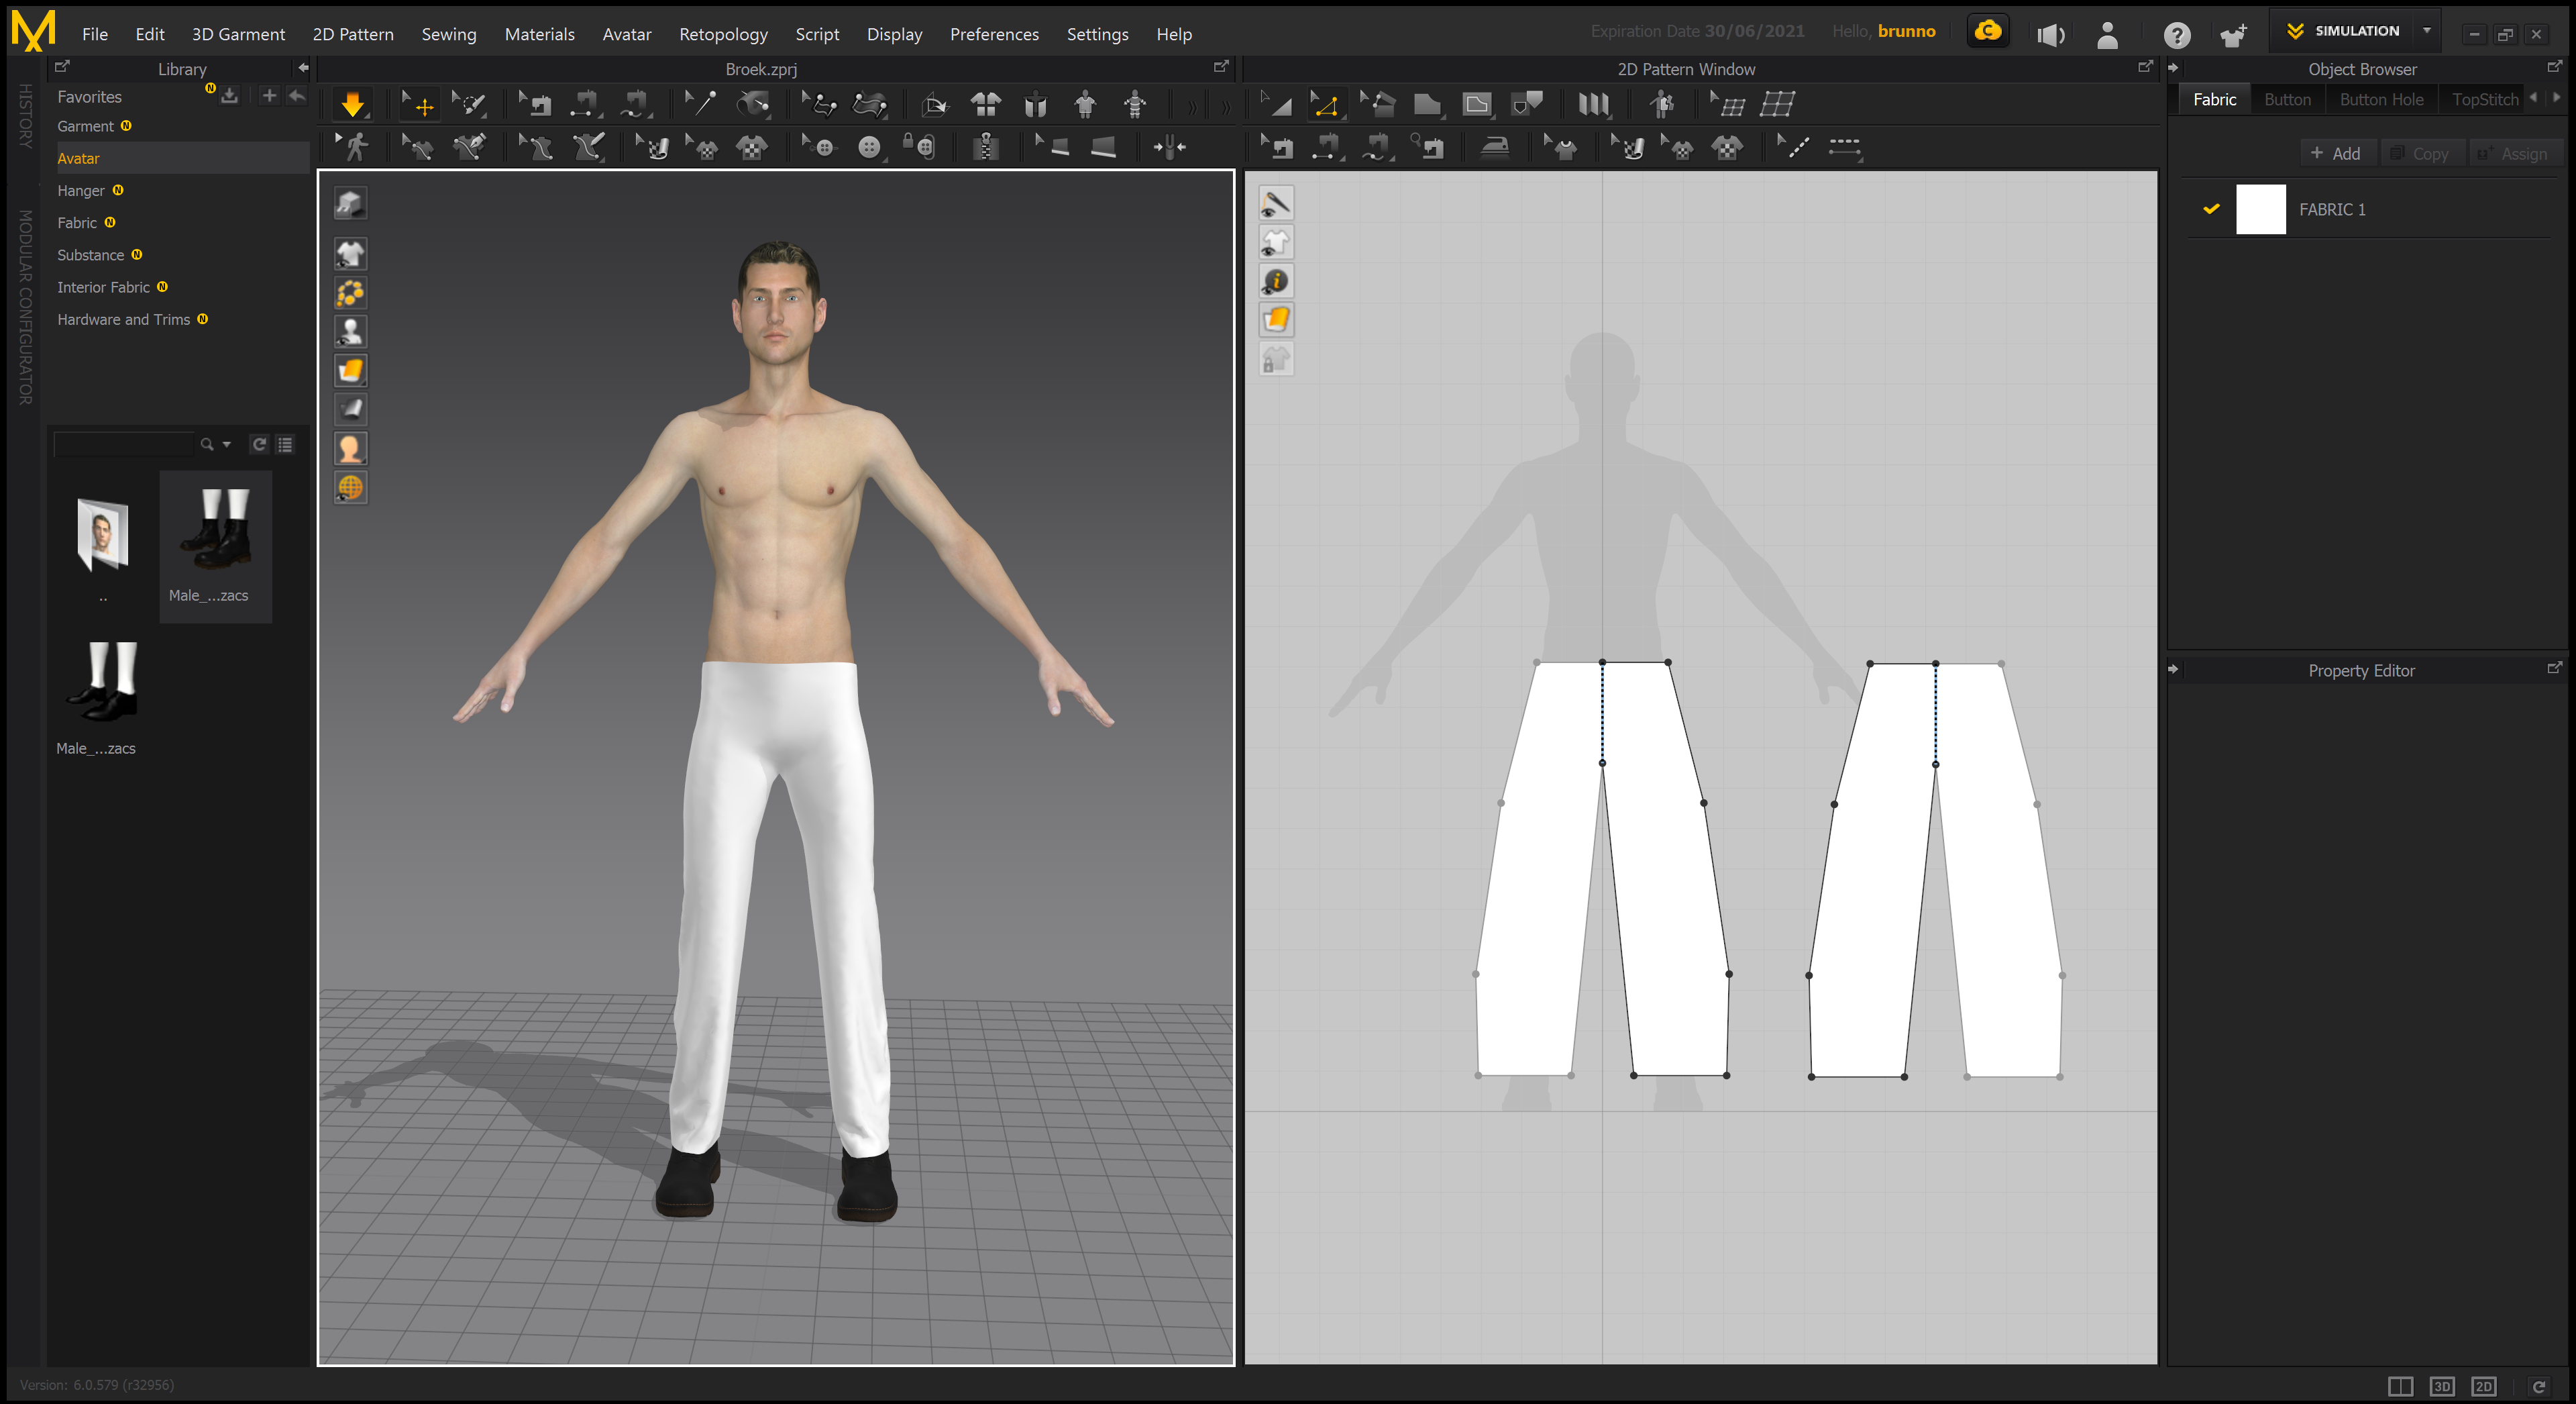Screen dimensions: 2576x1404
Task: Toggle avatar display icon in 3D viewport
Action: coord(350,332)
